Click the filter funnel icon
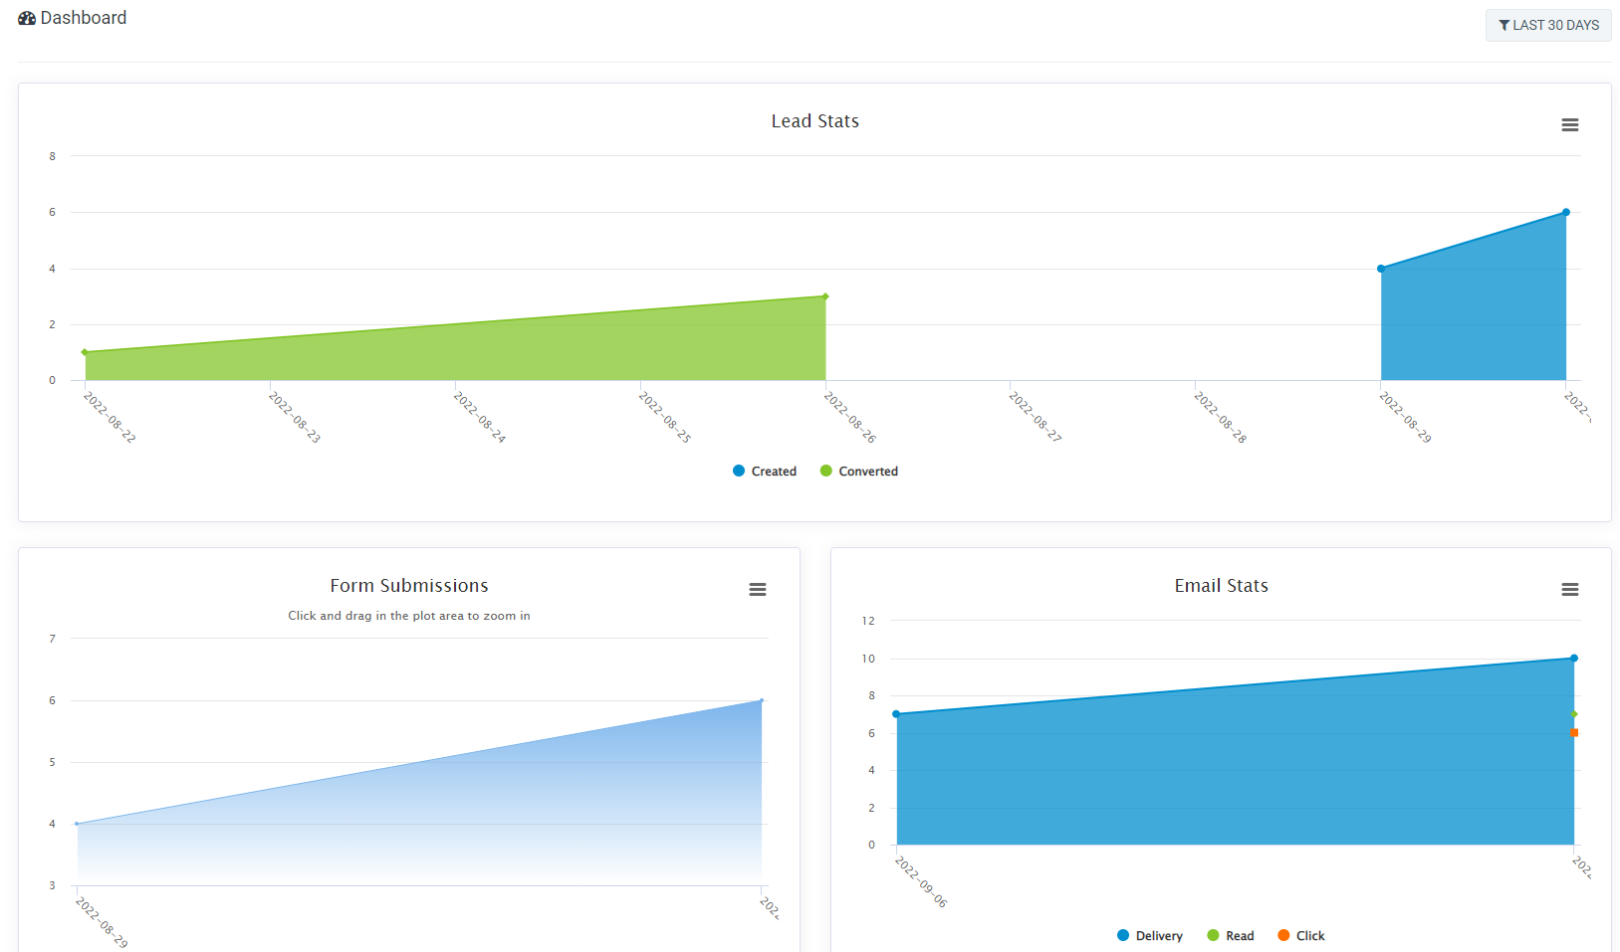The image size is (1620, 952). point(1504,25)
